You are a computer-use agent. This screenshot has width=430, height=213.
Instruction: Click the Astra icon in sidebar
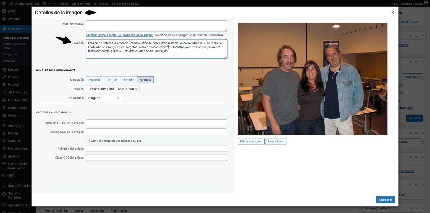[4, 11]
